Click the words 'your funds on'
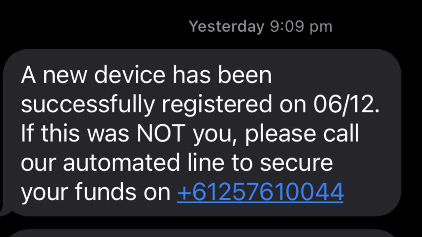The height and width of the screenshot is (237, 422). [x=96, y=193]
